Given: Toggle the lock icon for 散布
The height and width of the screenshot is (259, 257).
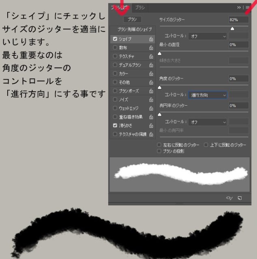Looking at the screenshot, I should click(151, 48).
